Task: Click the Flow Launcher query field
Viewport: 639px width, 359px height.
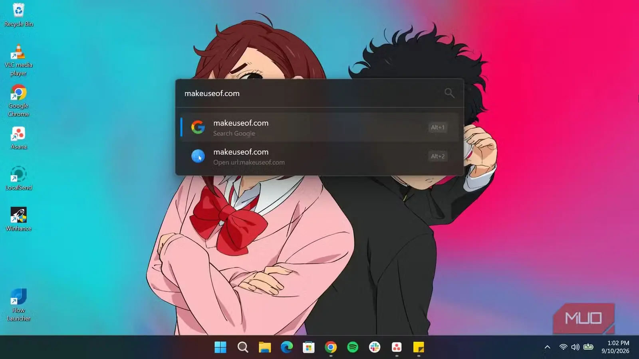Action: pyautogui.click(x=312, y=93)
